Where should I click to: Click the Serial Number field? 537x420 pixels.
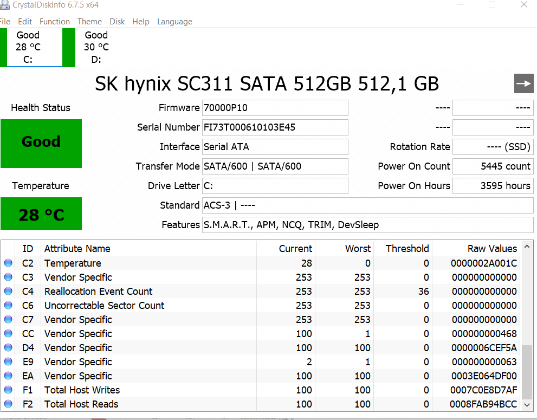[275, 127]
